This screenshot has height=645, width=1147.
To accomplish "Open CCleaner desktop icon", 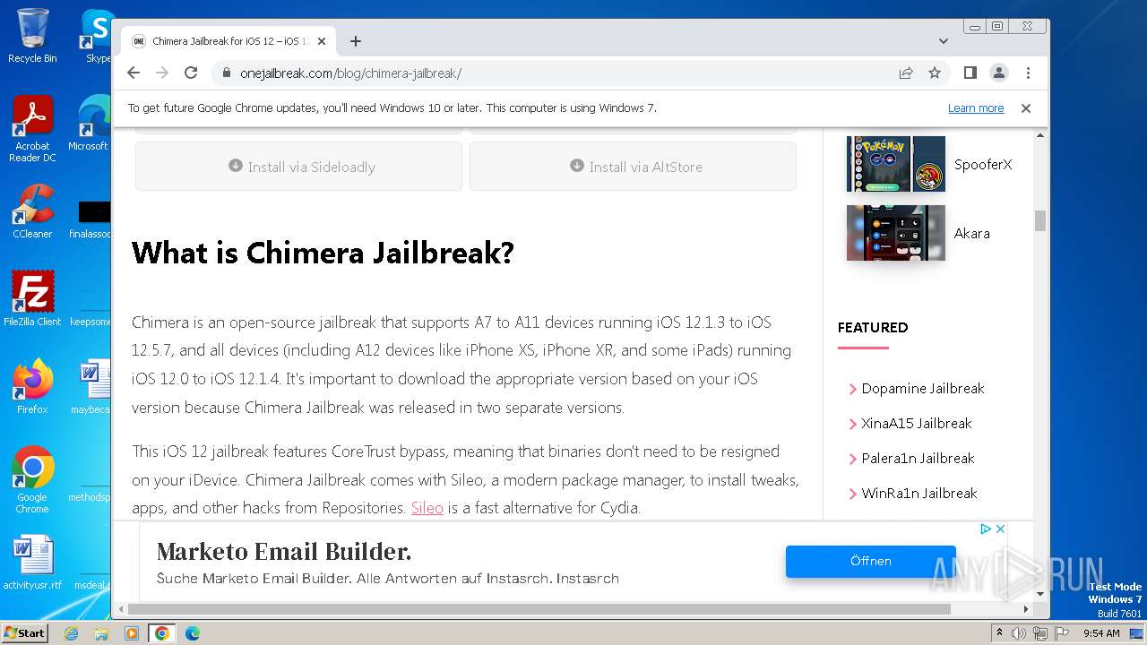I will (32, 211).
